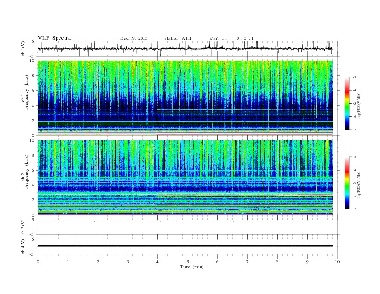Select the "start UT = 0:0:1" text
Screen dimensions: 380x294
232,38
